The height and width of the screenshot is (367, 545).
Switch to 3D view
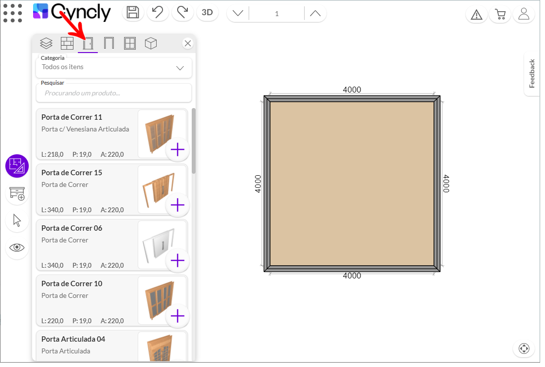207,13
